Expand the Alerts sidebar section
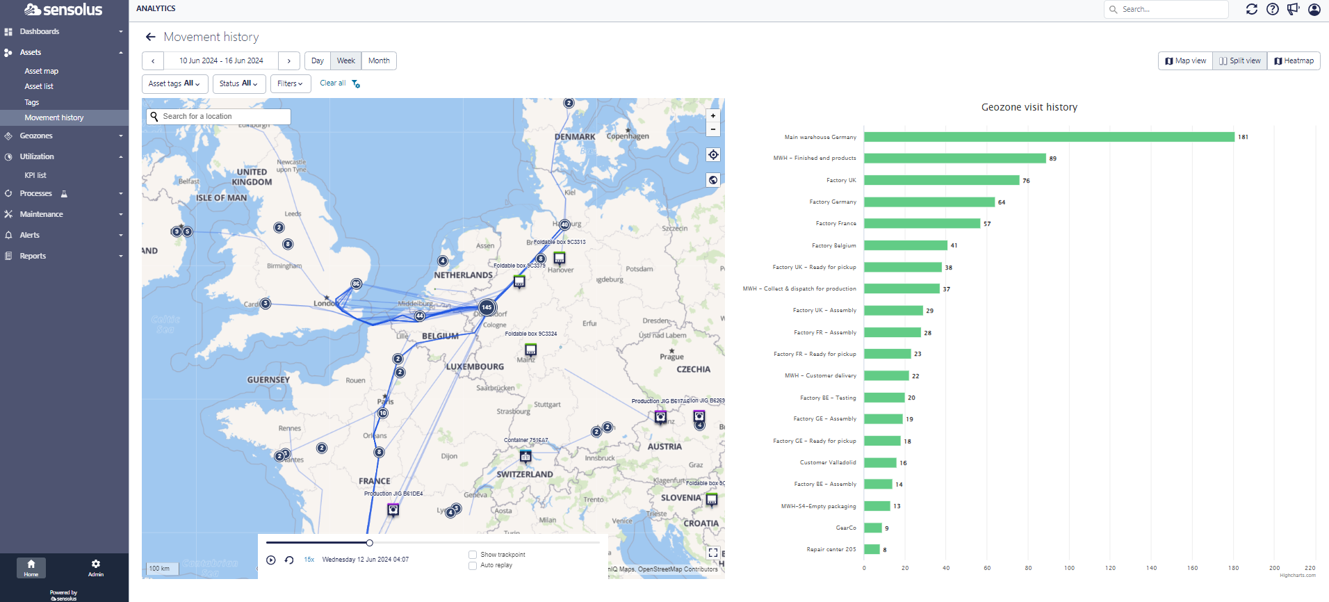1329x602 pixels. [64, 235]
